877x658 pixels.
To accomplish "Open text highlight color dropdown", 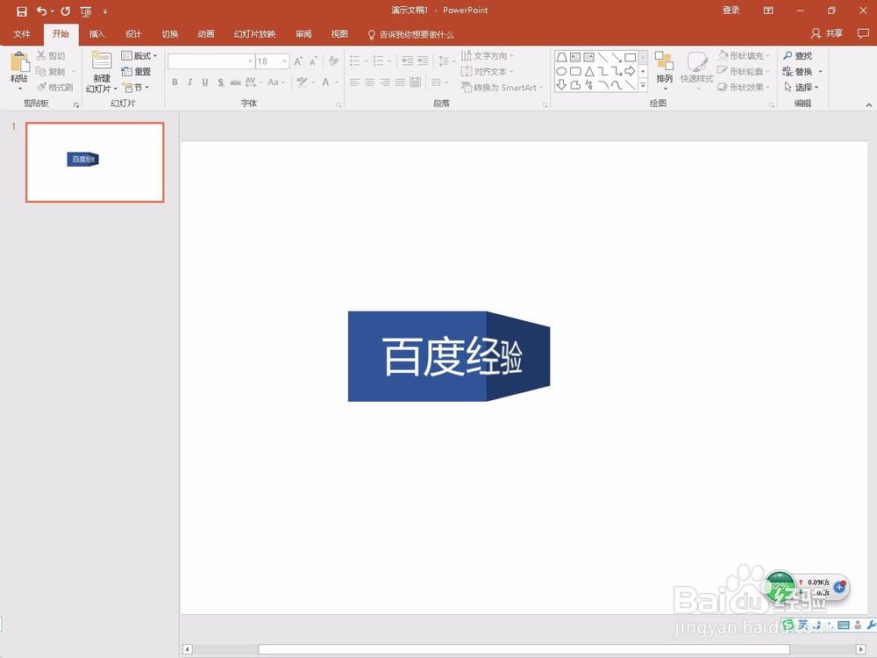I will (313, 82).
